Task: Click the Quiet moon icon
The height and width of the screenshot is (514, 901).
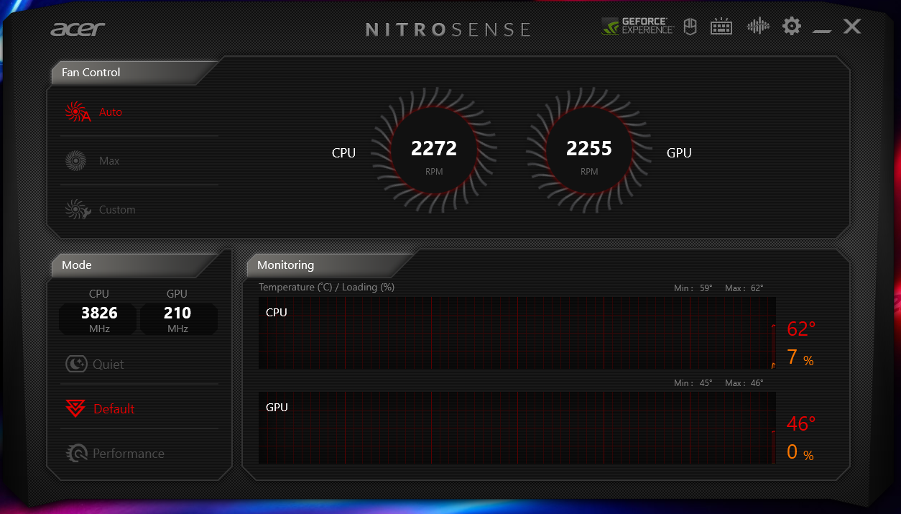Action: pos(76,364)
